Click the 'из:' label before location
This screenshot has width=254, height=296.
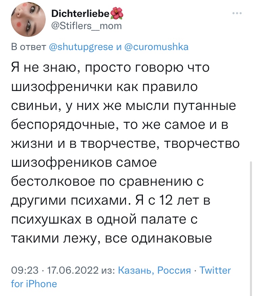pos(107,271)
